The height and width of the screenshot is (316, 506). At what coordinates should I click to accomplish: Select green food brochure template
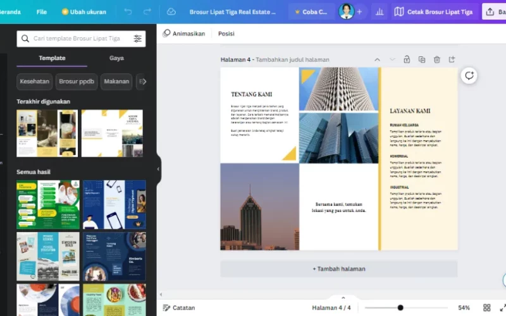pyautogui.click(x=114, y=300)
